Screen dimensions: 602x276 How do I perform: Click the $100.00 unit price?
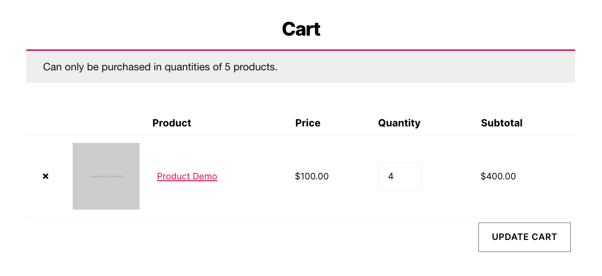click(312, 176)
